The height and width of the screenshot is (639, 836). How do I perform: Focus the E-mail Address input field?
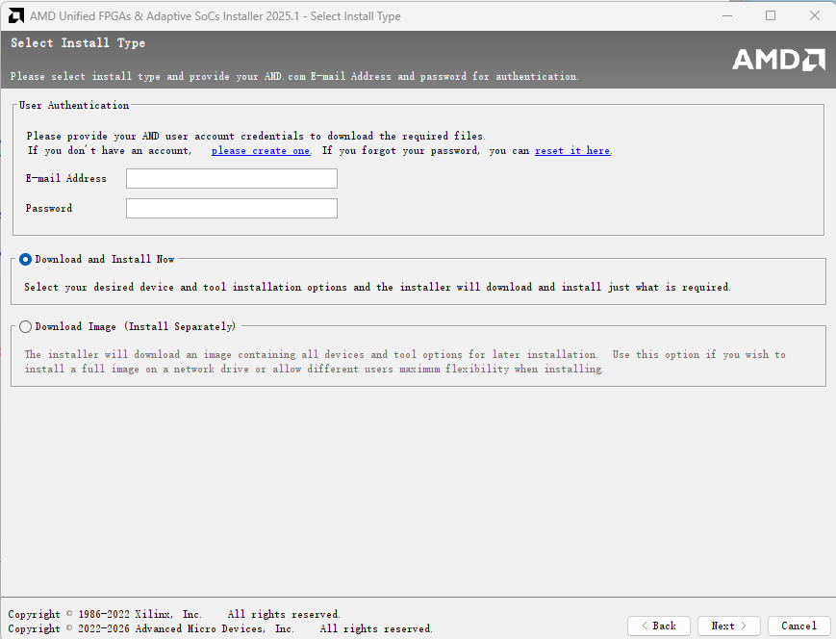point(231,179)
